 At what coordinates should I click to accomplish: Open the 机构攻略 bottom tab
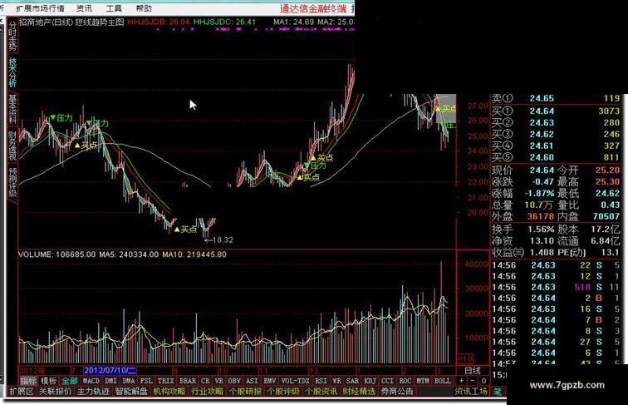pos(169,392)
